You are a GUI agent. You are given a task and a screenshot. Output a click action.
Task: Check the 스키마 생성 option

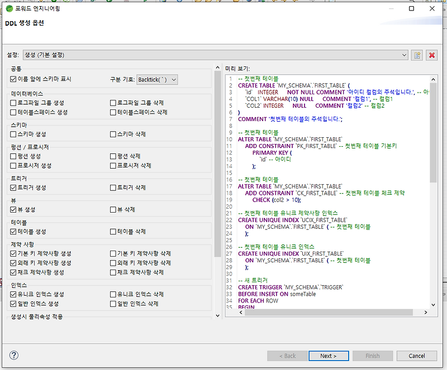(x=12, y=133)
